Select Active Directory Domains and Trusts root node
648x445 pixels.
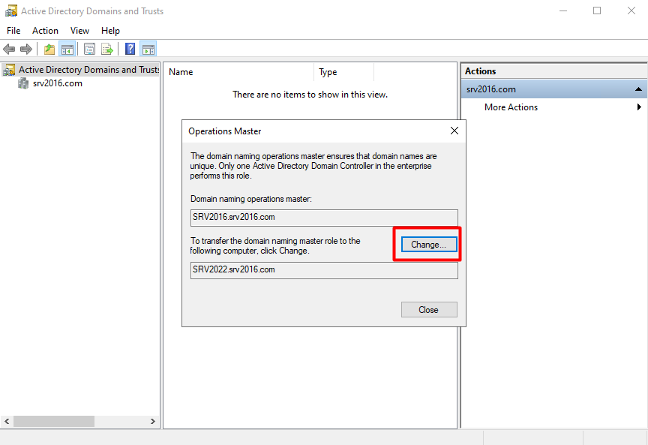88,70
